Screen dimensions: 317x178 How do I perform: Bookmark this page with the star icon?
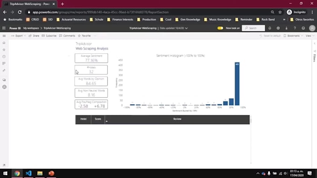click(280, 12)
